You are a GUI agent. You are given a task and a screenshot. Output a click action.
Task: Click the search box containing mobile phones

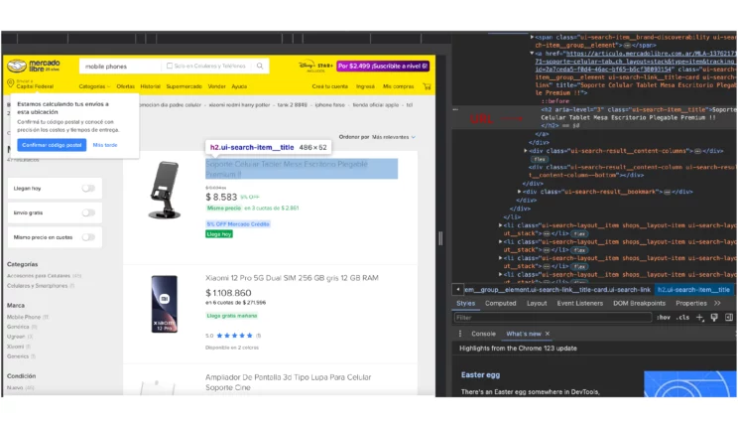point(120,66)
